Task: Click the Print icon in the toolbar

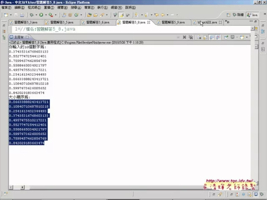Action: point(22,15)
